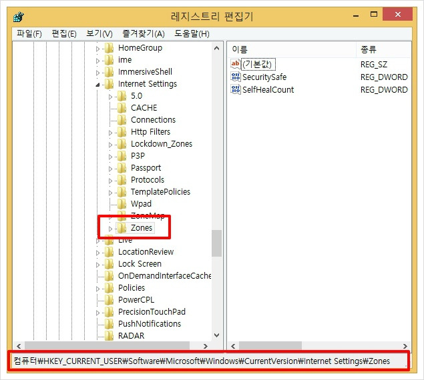This screenshot has width=424, height=380.
Task: Expand the Zones key
Action: (x=110, y=229)
